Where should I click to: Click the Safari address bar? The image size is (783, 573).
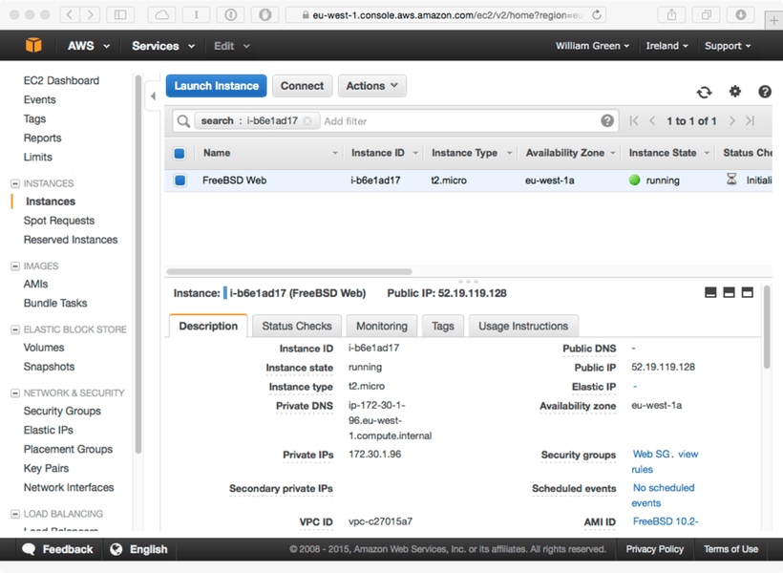(445, 15)
